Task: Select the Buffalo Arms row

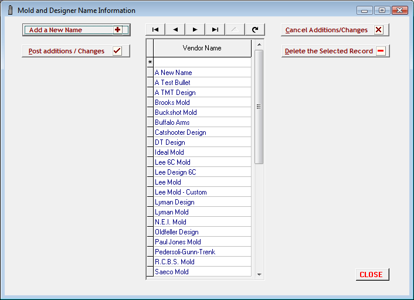Action: pyautogui.click(x=202, y=122)
